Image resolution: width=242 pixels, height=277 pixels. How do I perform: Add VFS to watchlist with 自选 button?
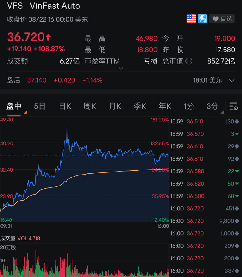point(222,19)
